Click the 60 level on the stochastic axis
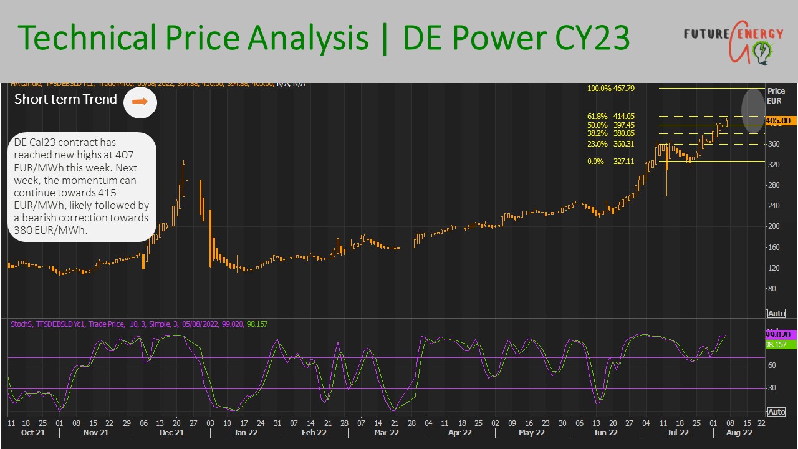The height and width of the screenshot is (449, 798). coord(772,365)
